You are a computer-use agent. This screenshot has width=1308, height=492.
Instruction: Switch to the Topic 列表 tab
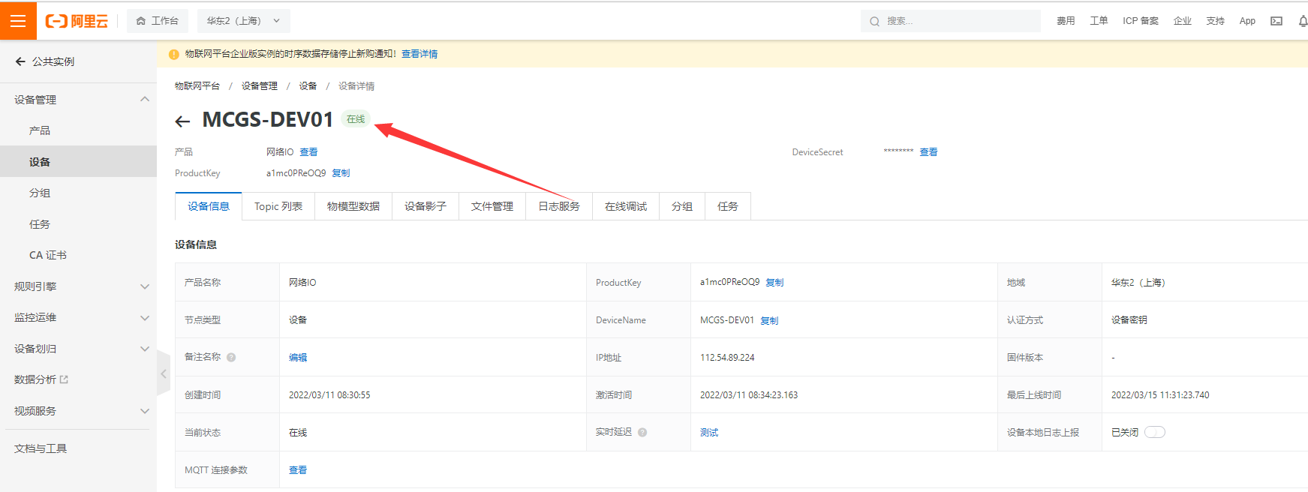[x=278, y=206]
